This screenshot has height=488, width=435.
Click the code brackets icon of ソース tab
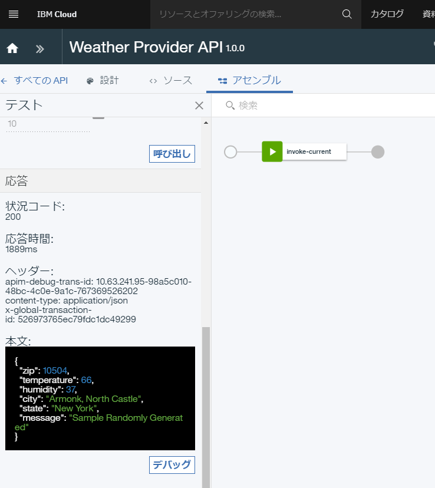click(x=153, y=81)
